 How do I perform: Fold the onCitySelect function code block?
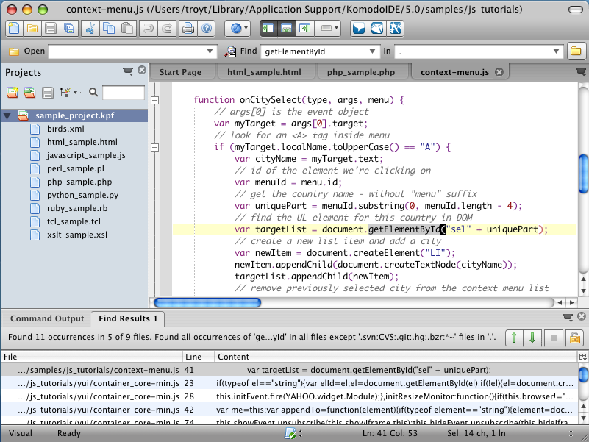click(155, 100)
